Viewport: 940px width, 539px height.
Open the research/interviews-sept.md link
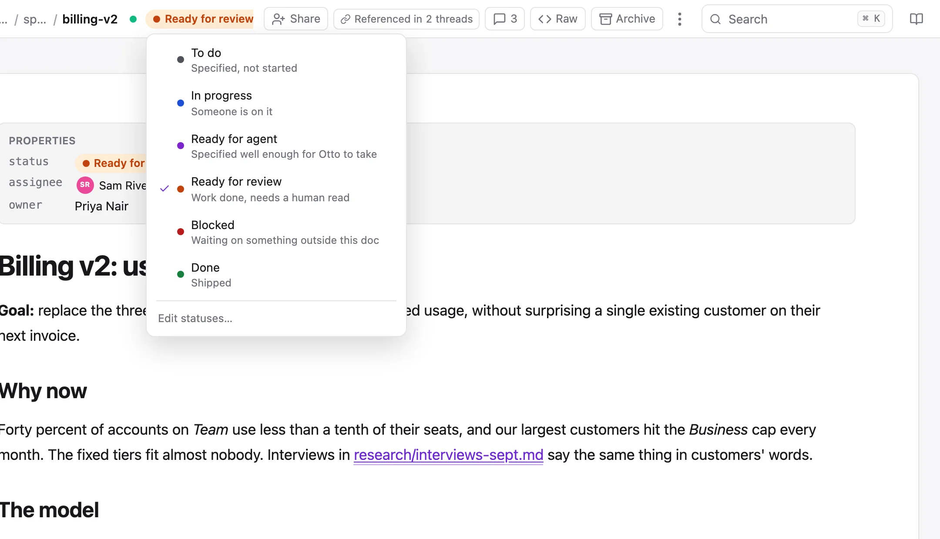tap(448, 455)
